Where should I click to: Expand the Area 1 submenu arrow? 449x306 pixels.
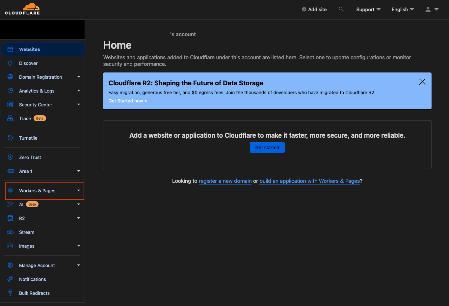tap(79, 171)
